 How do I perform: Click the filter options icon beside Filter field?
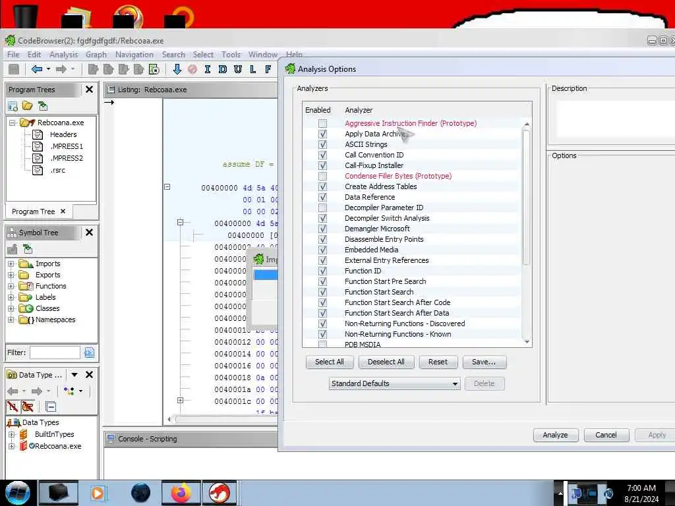pyautogui.click(x=89, y=353)
